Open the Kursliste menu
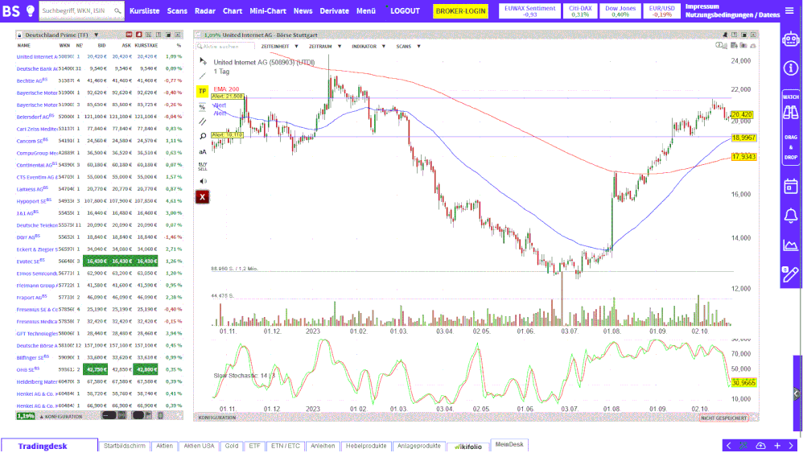This screenshot has width=803, height=453. (x=145, y=11)
